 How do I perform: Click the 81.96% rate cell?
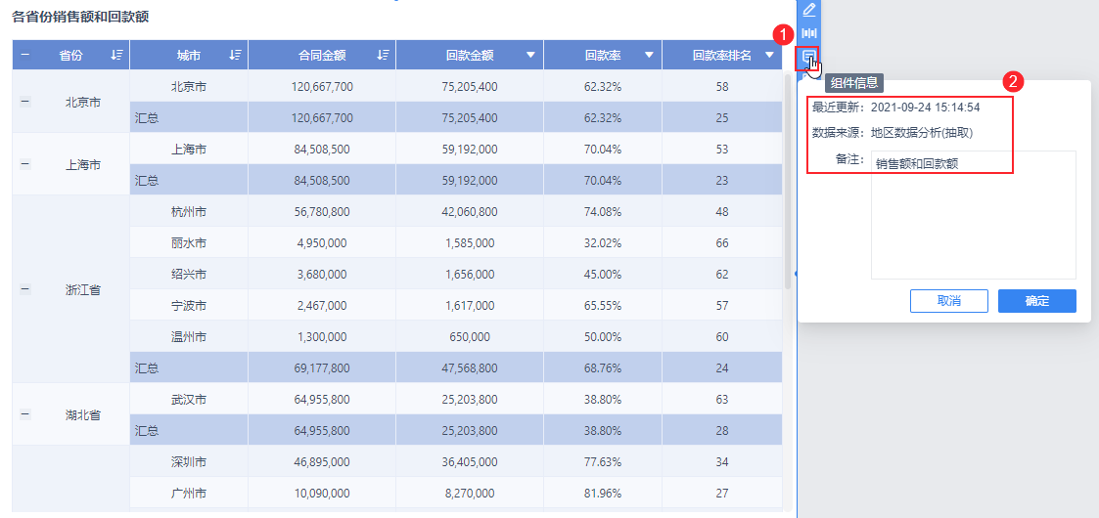[603, 493]
